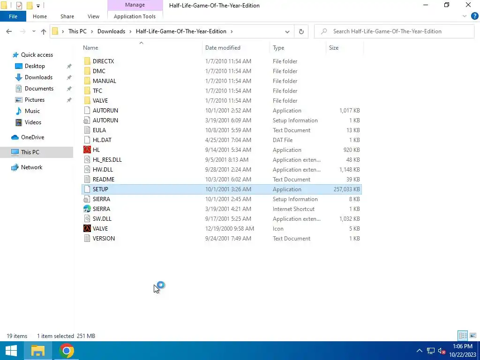This screenshot has height=360, width=480.
Task: Select the SETUP application icon
Action: point(87,189)
